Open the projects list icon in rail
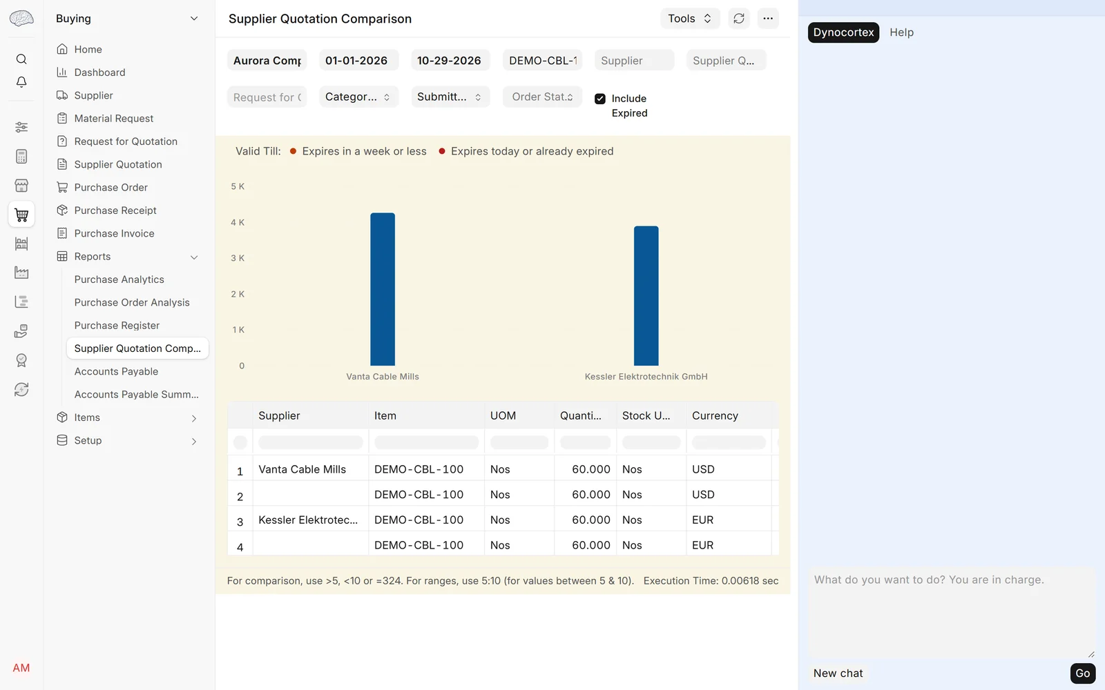1105x690 pixels. (x=21, y=302)
